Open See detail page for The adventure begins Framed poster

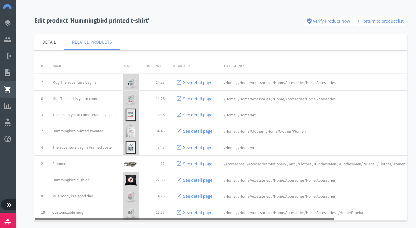(194, 147)
